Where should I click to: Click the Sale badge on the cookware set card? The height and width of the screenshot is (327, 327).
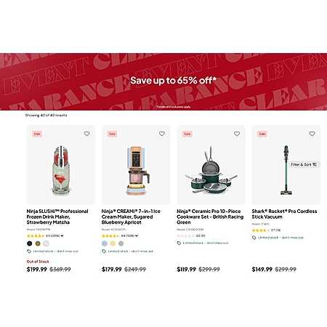(187, 134)
